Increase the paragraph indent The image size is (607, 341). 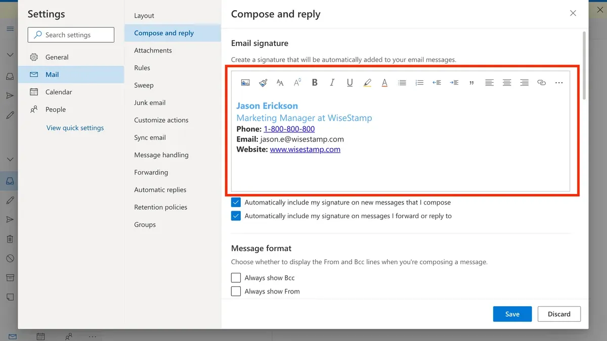coord(454,83)
